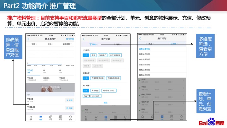Choose the 消费从低到高 sort option

pos(162,54)
